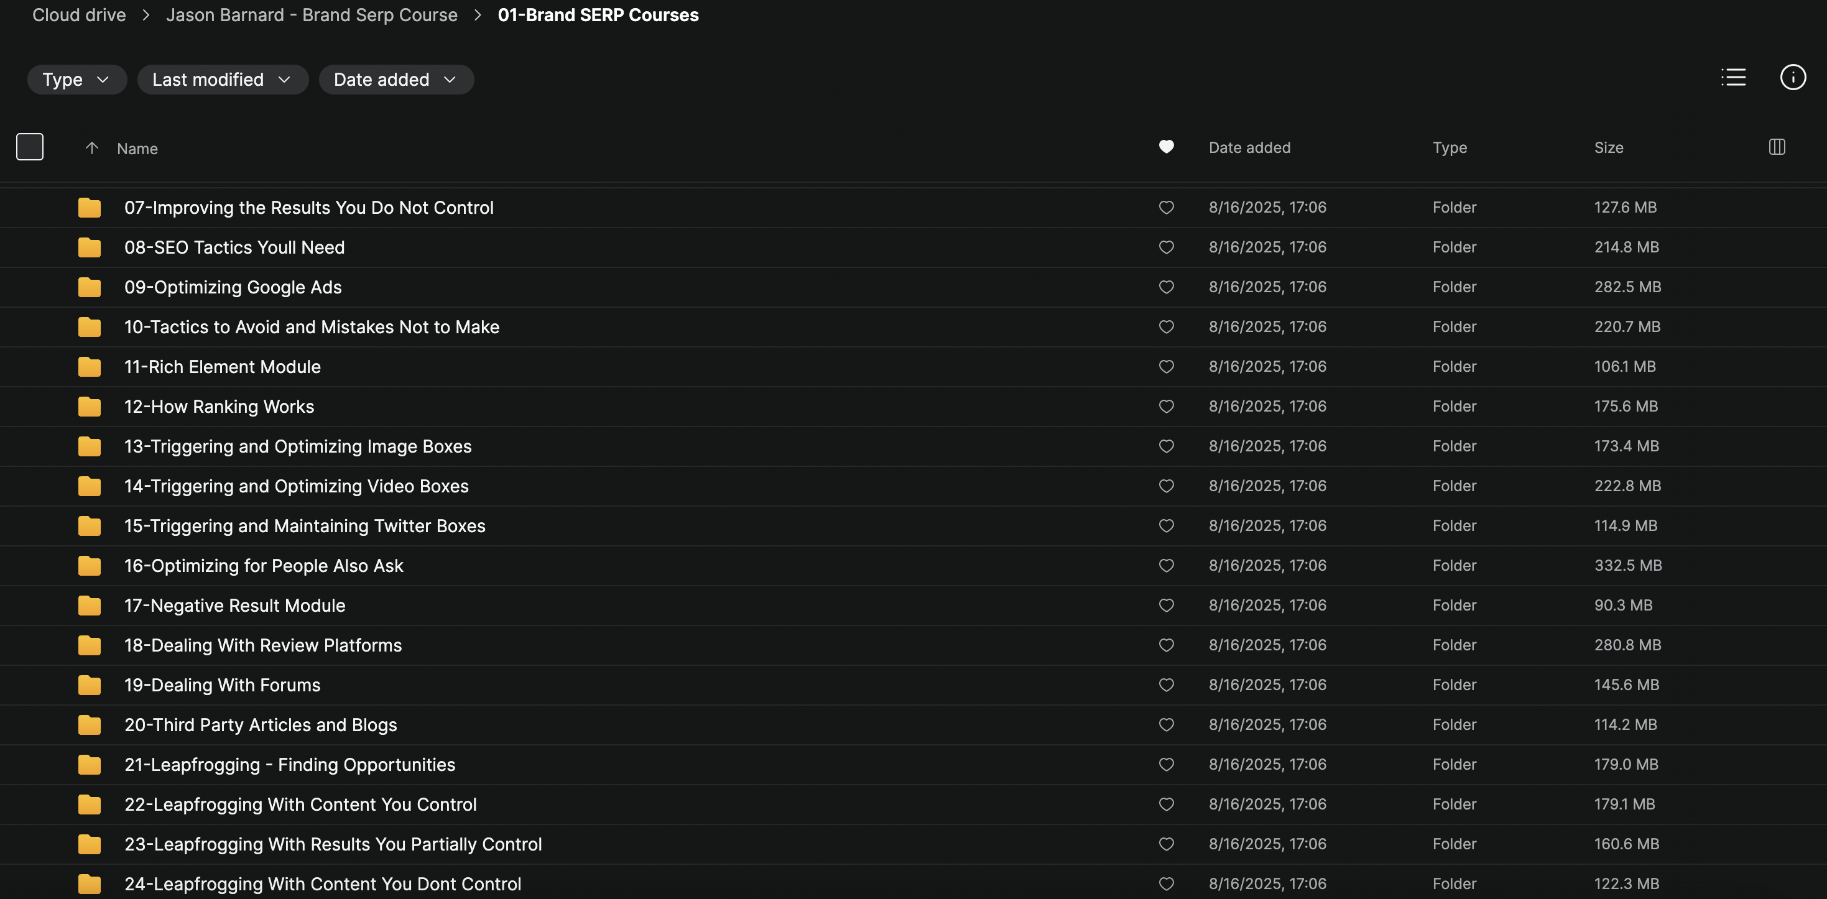Screen dimensions: 1827x899
Task: Click folder icon for 12-How Ranking Works
Action: [90, 406]
